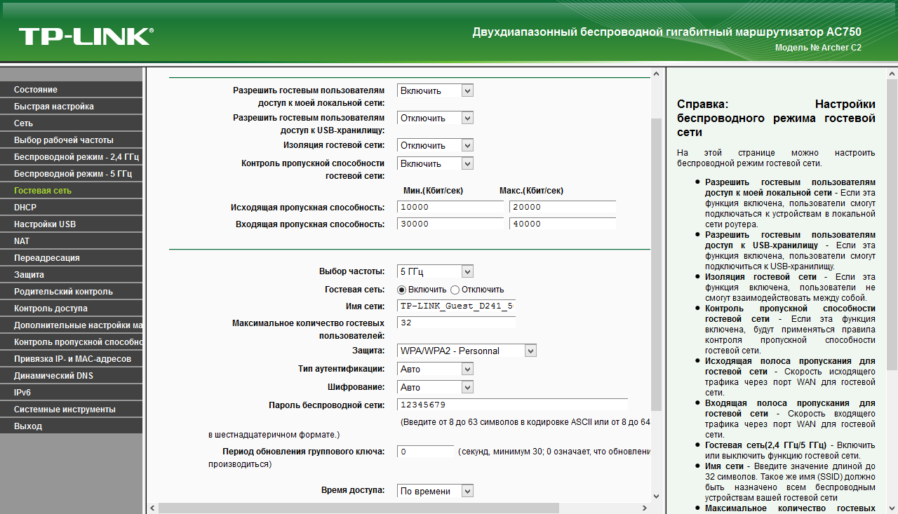Screen dimensions: 898x514
Task: Click Имя сети input field
Action: coord(456,306)
